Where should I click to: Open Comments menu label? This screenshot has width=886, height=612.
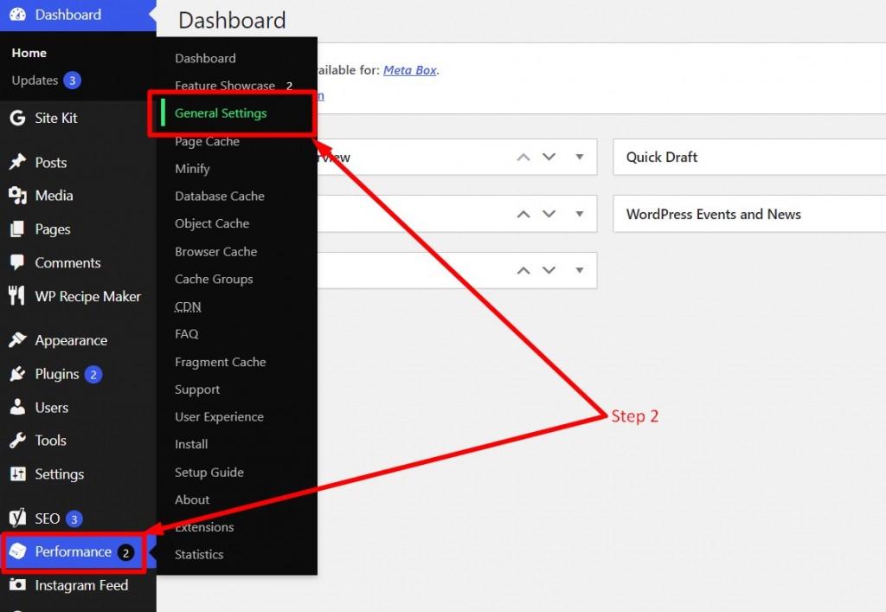(67, 263)
